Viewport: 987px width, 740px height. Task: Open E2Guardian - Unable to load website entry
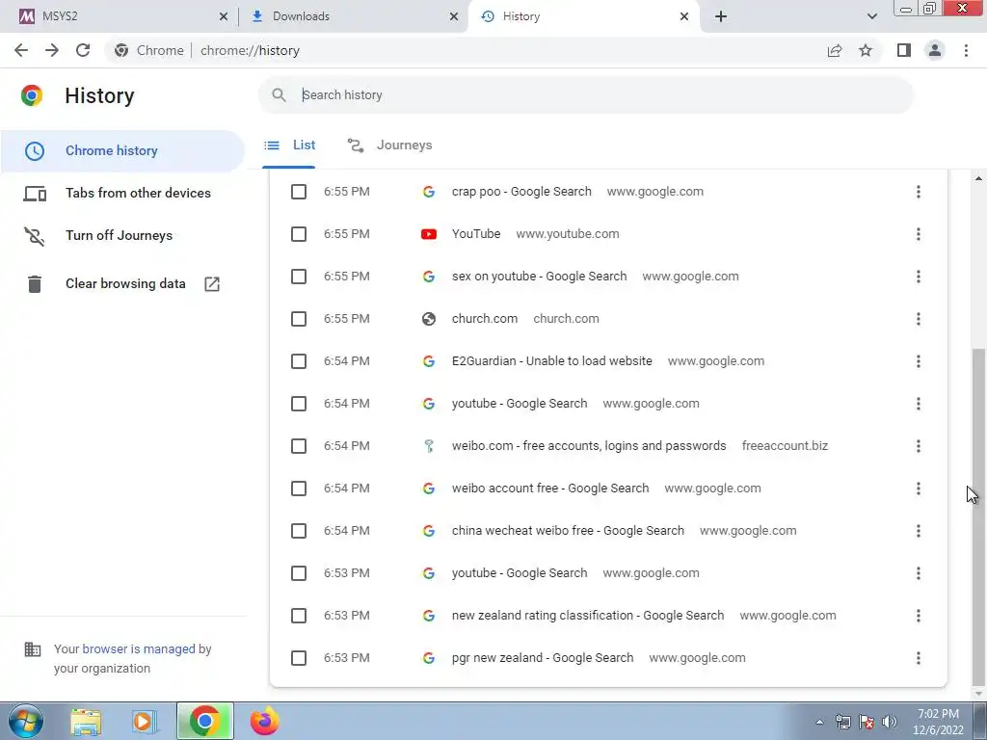tap(552, 361)
